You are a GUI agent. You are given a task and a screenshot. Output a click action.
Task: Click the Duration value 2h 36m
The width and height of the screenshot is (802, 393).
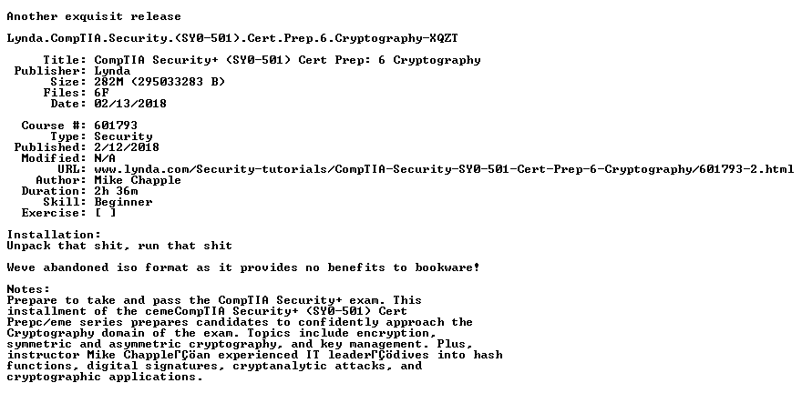pos(116,191)
